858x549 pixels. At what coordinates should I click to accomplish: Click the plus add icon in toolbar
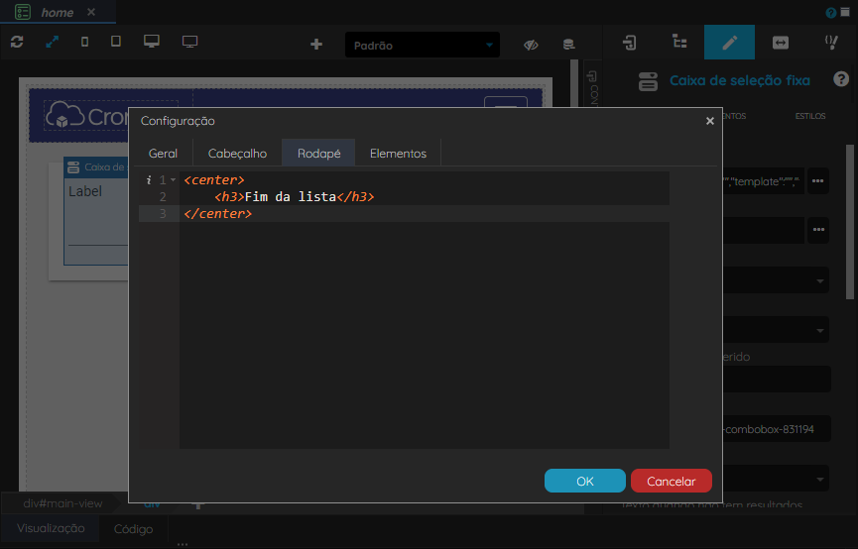pos(316,45)
